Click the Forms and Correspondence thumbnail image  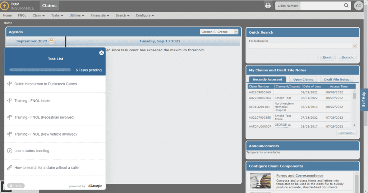coord(260,181)
